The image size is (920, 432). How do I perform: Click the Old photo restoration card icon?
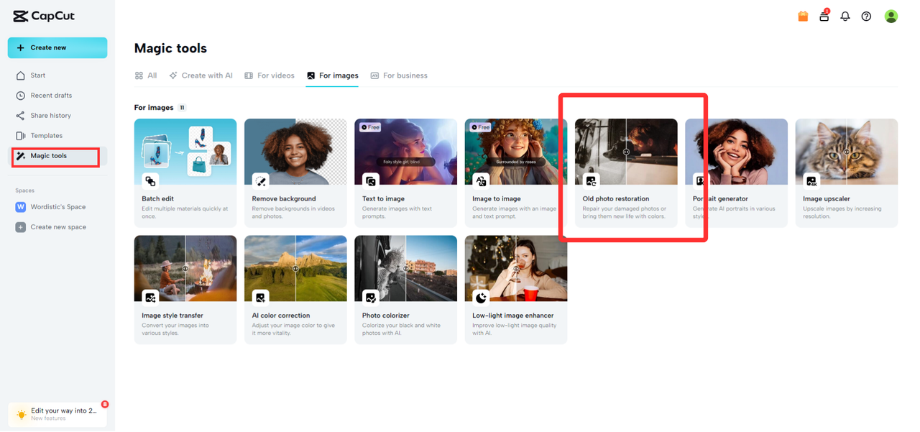pos(591,180)
